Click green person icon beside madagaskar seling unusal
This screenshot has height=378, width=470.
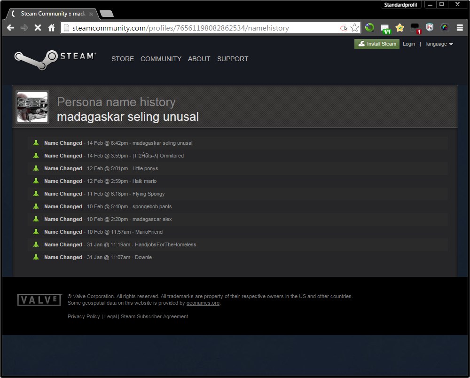pos(36,142)
